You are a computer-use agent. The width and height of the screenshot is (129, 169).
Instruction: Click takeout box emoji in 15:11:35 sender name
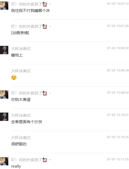[x=45, y=160]
